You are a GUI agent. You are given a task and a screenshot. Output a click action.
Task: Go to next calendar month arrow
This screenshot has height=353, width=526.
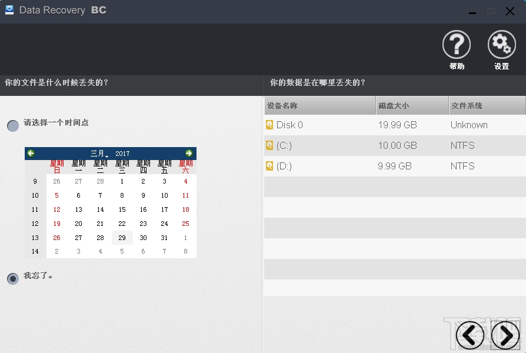[x=189, y=154]
